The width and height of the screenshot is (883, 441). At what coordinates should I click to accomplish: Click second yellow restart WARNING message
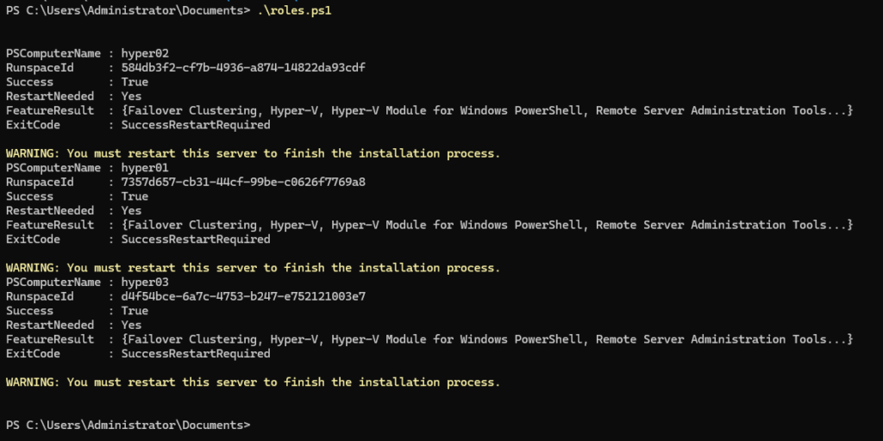[x=253, y=268]
